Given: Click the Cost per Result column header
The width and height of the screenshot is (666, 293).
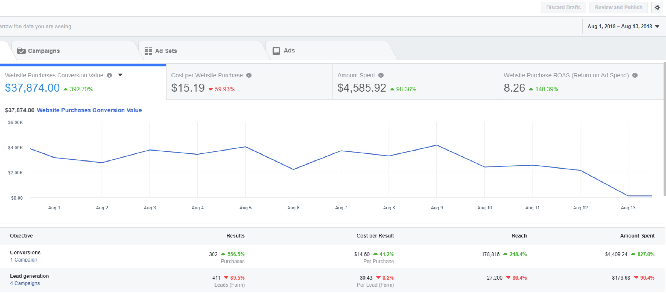Looking at the screenshot, I should [x=375, y=236].
